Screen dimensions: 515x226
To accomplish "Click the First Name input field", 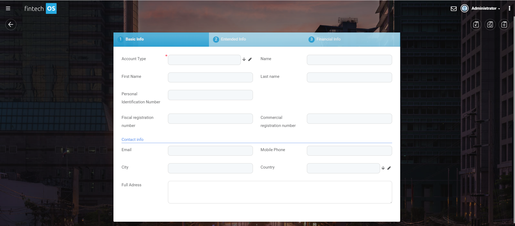I will (x=210, y=77).
